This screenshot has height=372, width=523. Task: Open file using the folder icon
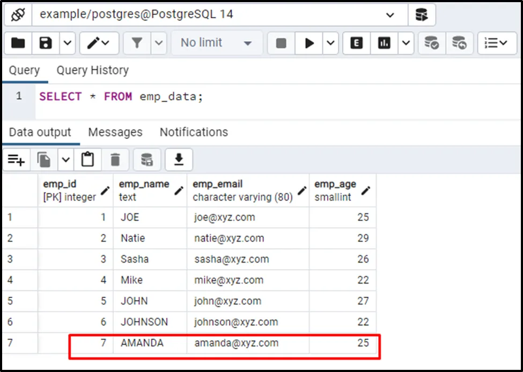(x=18, y=43)
